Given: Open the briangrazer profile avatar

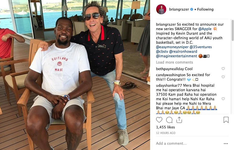Looking at the screenshot, I should [161, 9].
